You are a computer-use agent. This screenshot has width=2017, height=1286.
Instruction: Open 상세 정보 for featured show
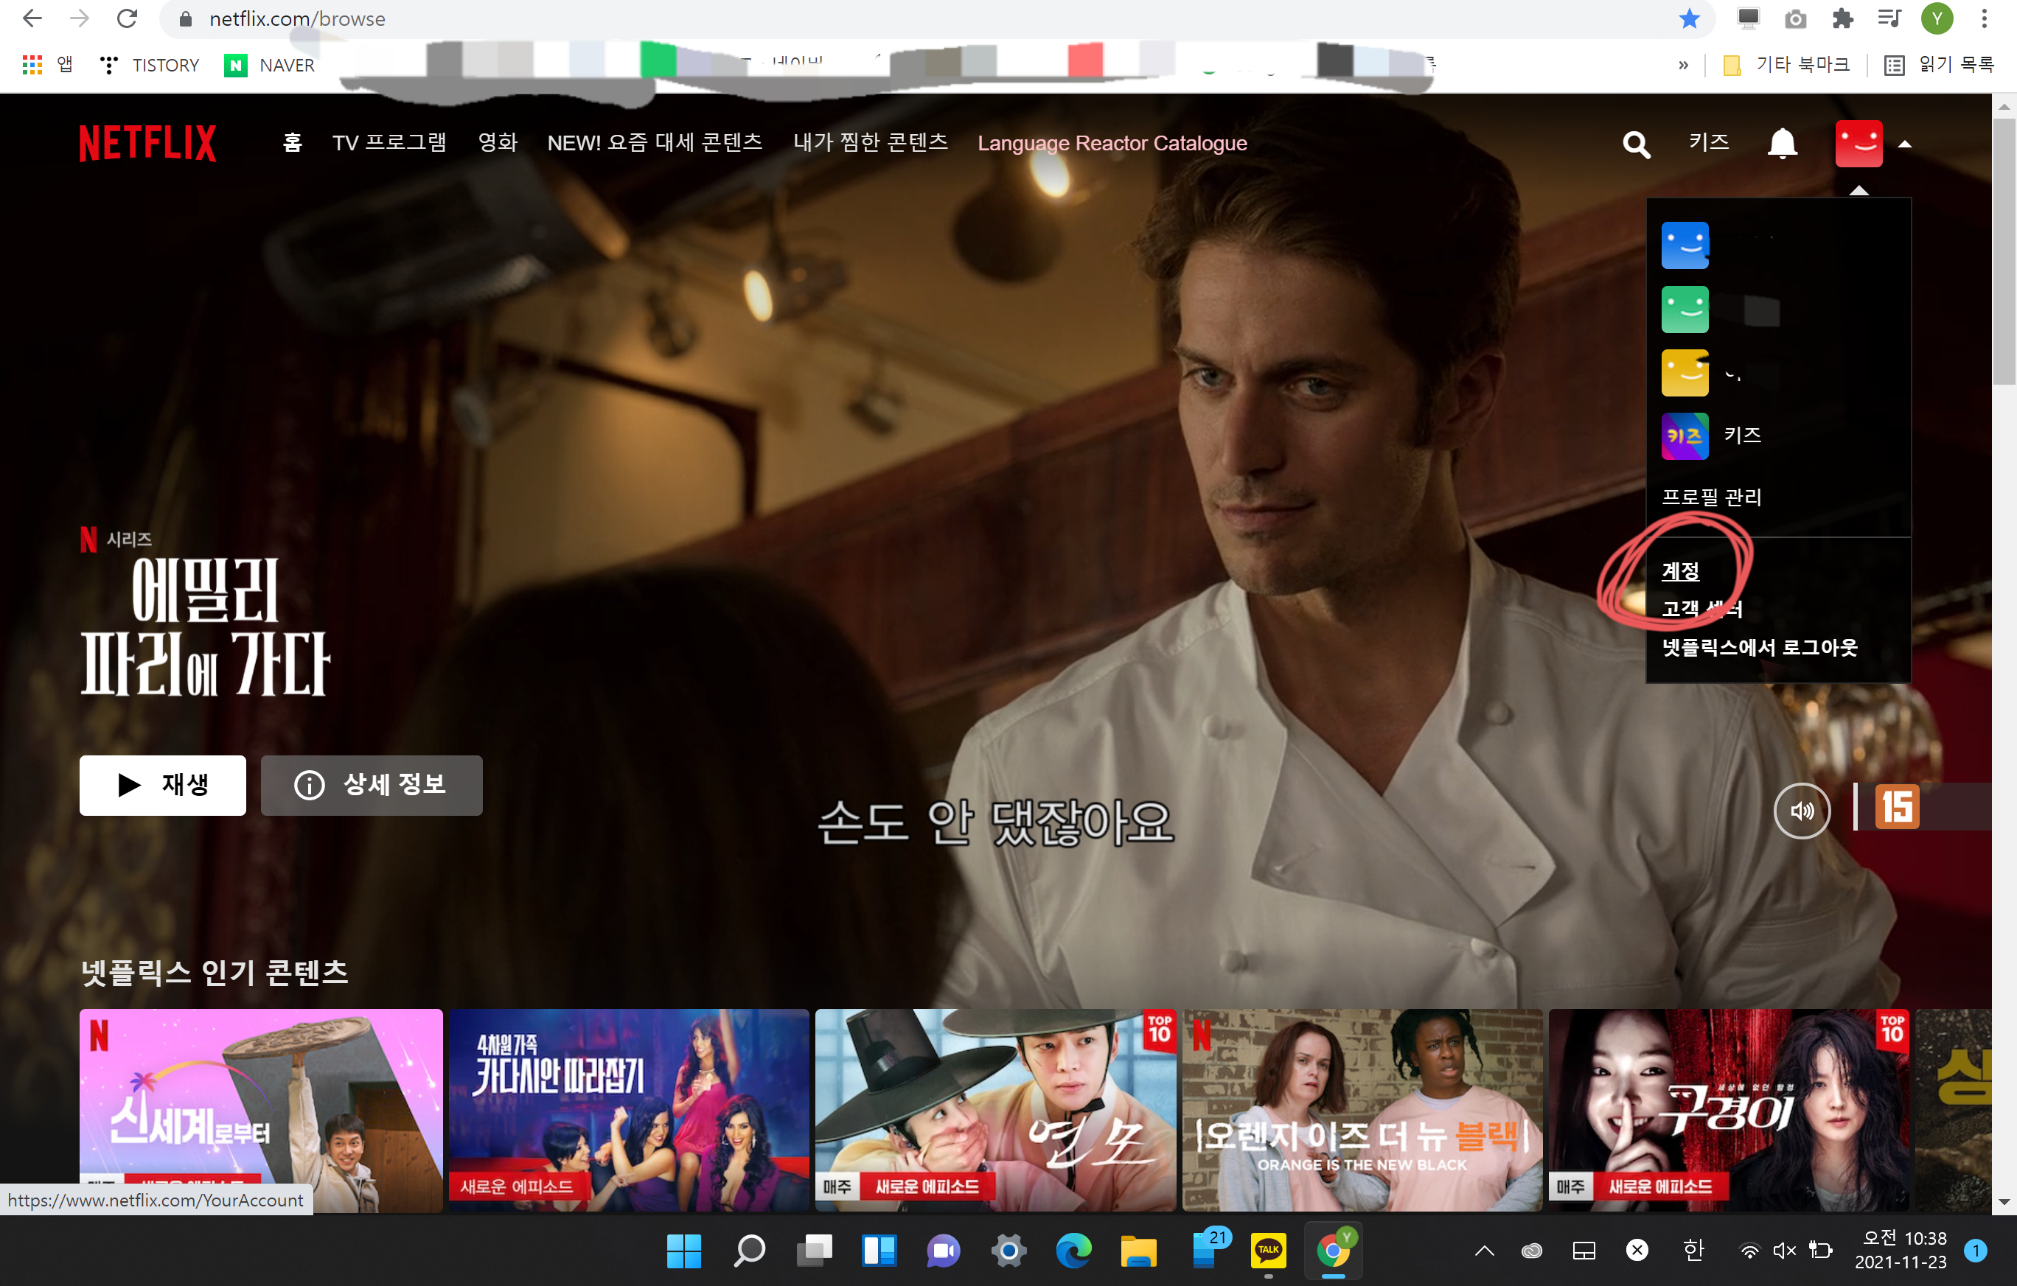[x=371, y=786]
